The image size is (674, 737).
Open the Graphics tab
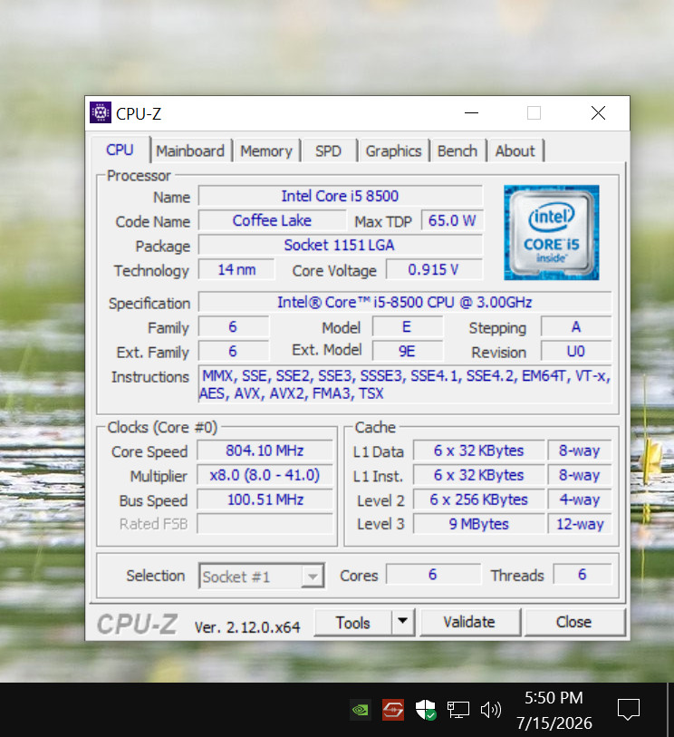click(393, 150)
